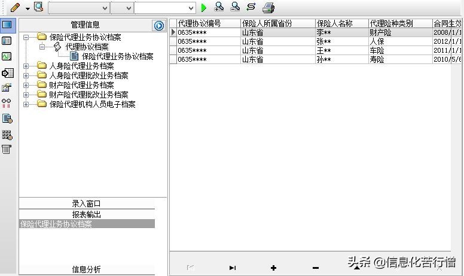
Task: Click the 管理信息 panel header
Action: tap(86, 25)
